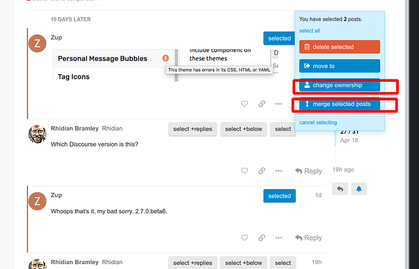This screenshot has height=269, width=419.
Task: Click select +below on bottom Rhidian post
Action: [x=243, y=263]
